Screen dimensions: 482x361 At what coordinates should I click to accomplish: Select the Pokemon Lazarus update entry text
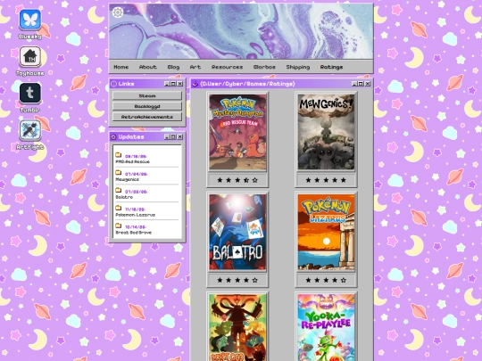click(136, 215)
